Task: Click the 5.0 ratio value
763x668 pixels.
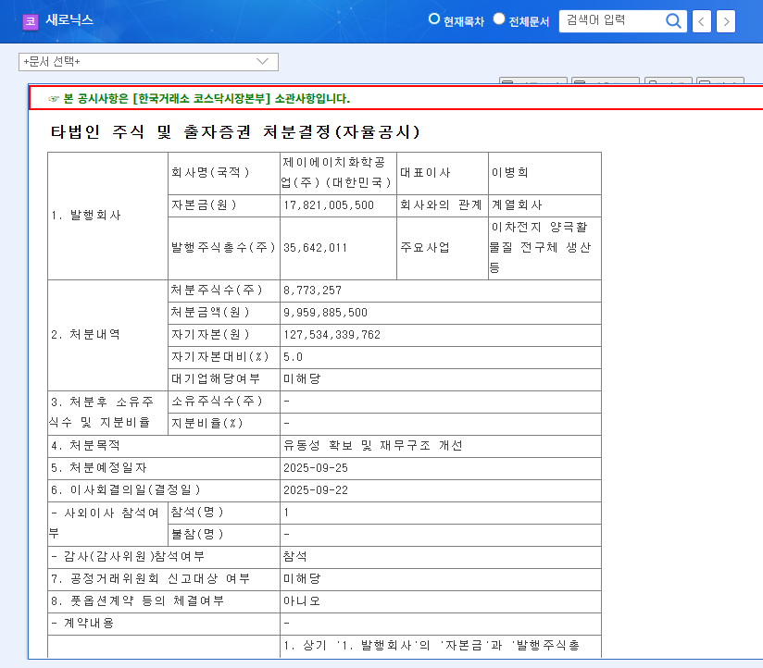Action: (293, 357)
